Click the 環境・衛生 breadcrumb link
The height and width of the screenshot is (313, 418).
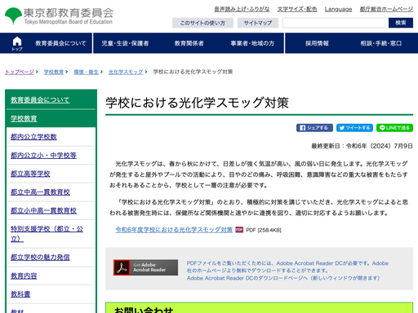pyautogui.click(x=86, y=72)
